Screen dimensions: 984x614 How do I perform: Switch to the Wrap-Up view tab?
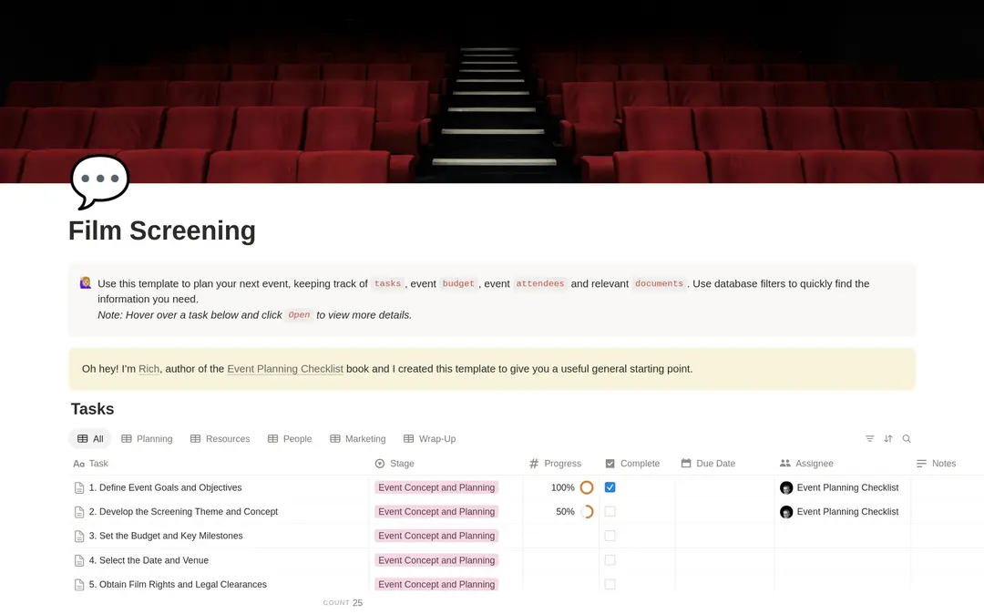tap(429, 439)
